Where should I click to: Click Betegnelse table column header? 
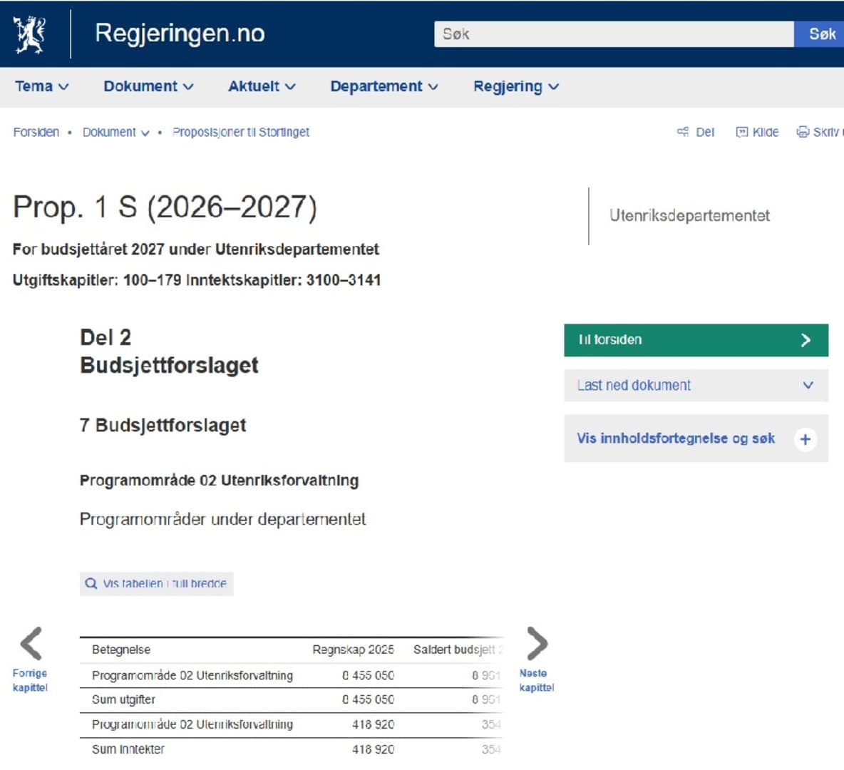pyautogui.click(x=121, y=650)
